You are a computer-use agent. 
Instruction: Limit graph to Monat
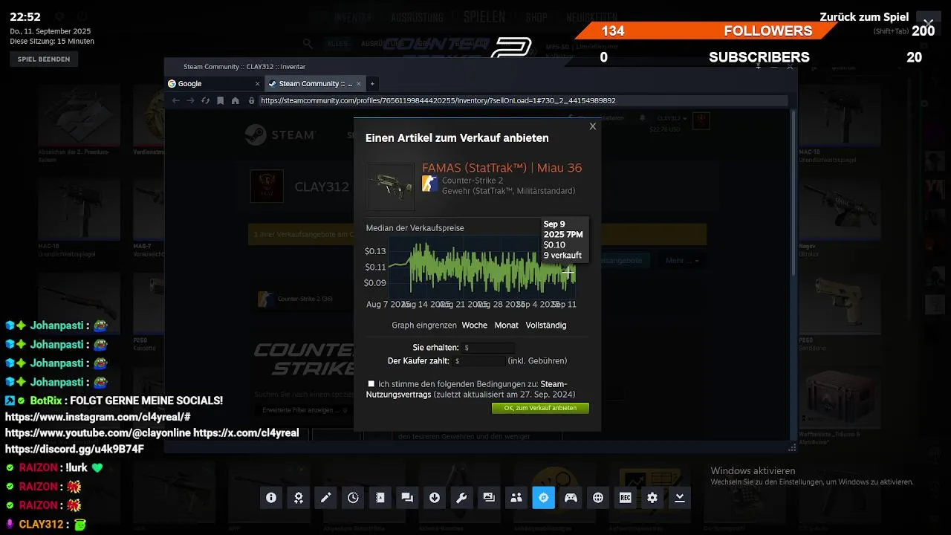[507, 325]
